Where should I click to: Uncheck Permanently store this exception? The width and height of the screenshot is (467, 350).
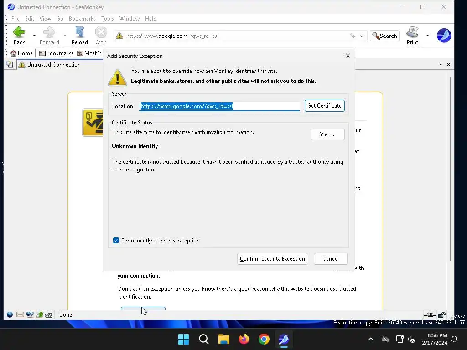[116, 241]
